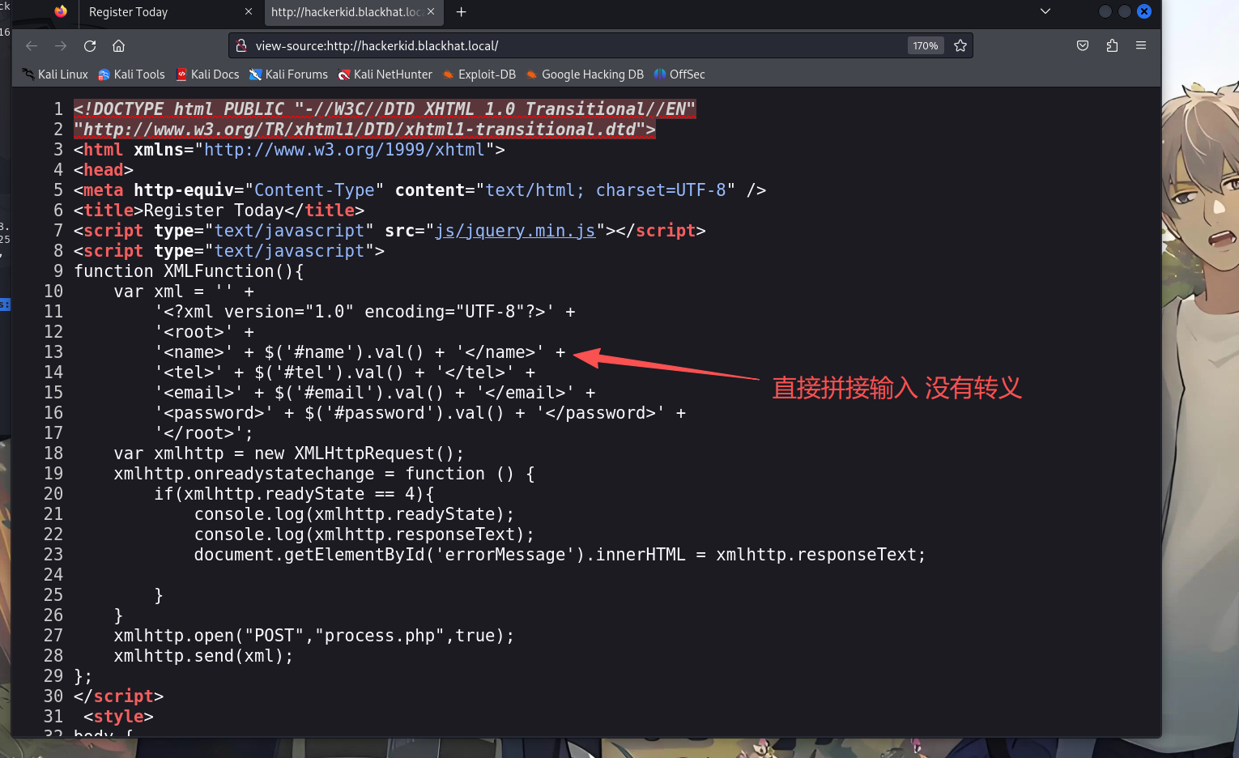
Task: Reset the 170% zoom level badge
Action: click(x=925, y=46)
